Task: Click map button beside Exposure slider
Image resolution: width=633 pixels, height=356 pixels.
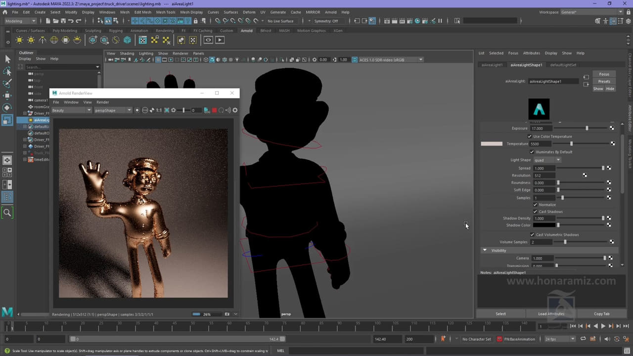Action: [x=612, y=128]
